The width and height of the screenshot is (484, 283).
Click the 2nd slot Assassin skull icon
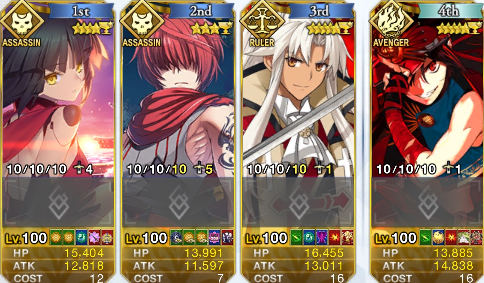click(142, 22)
